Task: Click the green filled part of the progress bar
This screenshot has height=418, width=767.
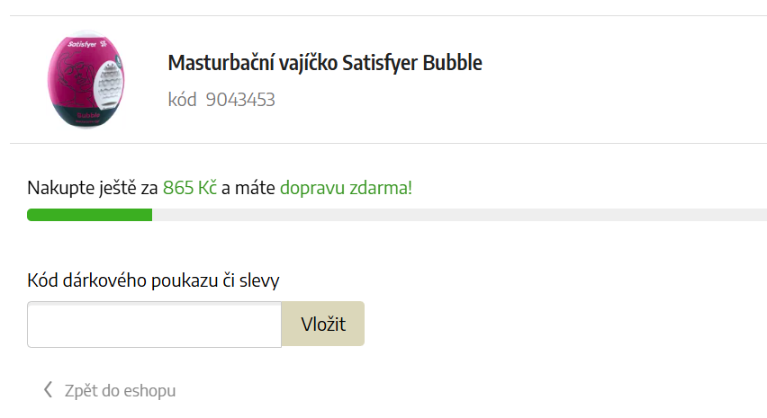Action: point(89,215)
